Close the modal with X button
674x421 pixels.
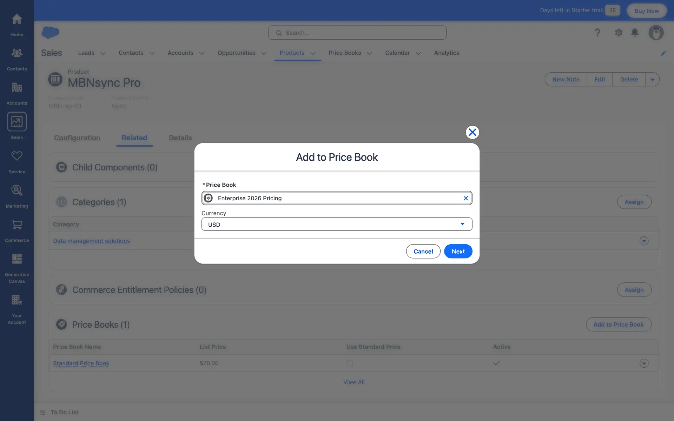point(472,132)
